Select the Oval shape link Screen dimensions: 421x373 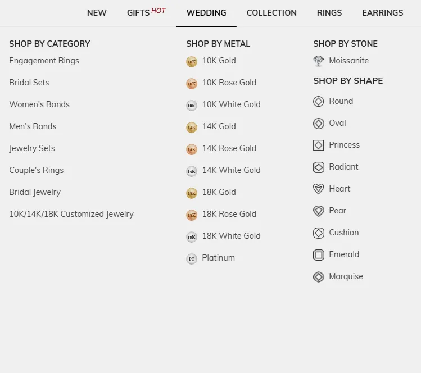point(337,123)
